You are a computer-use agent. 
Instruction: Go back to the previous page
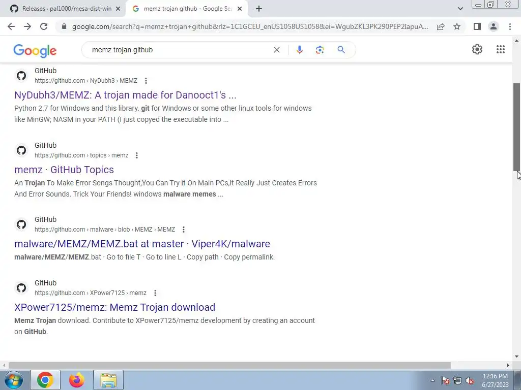[11, 26]
